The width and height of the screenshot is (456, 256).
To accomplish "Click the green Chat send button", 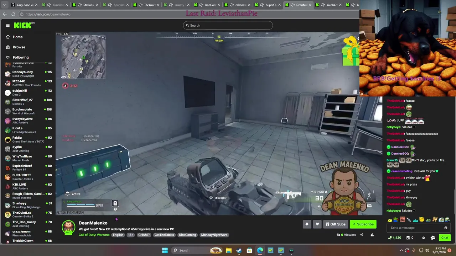I will [x=445, y=238].
